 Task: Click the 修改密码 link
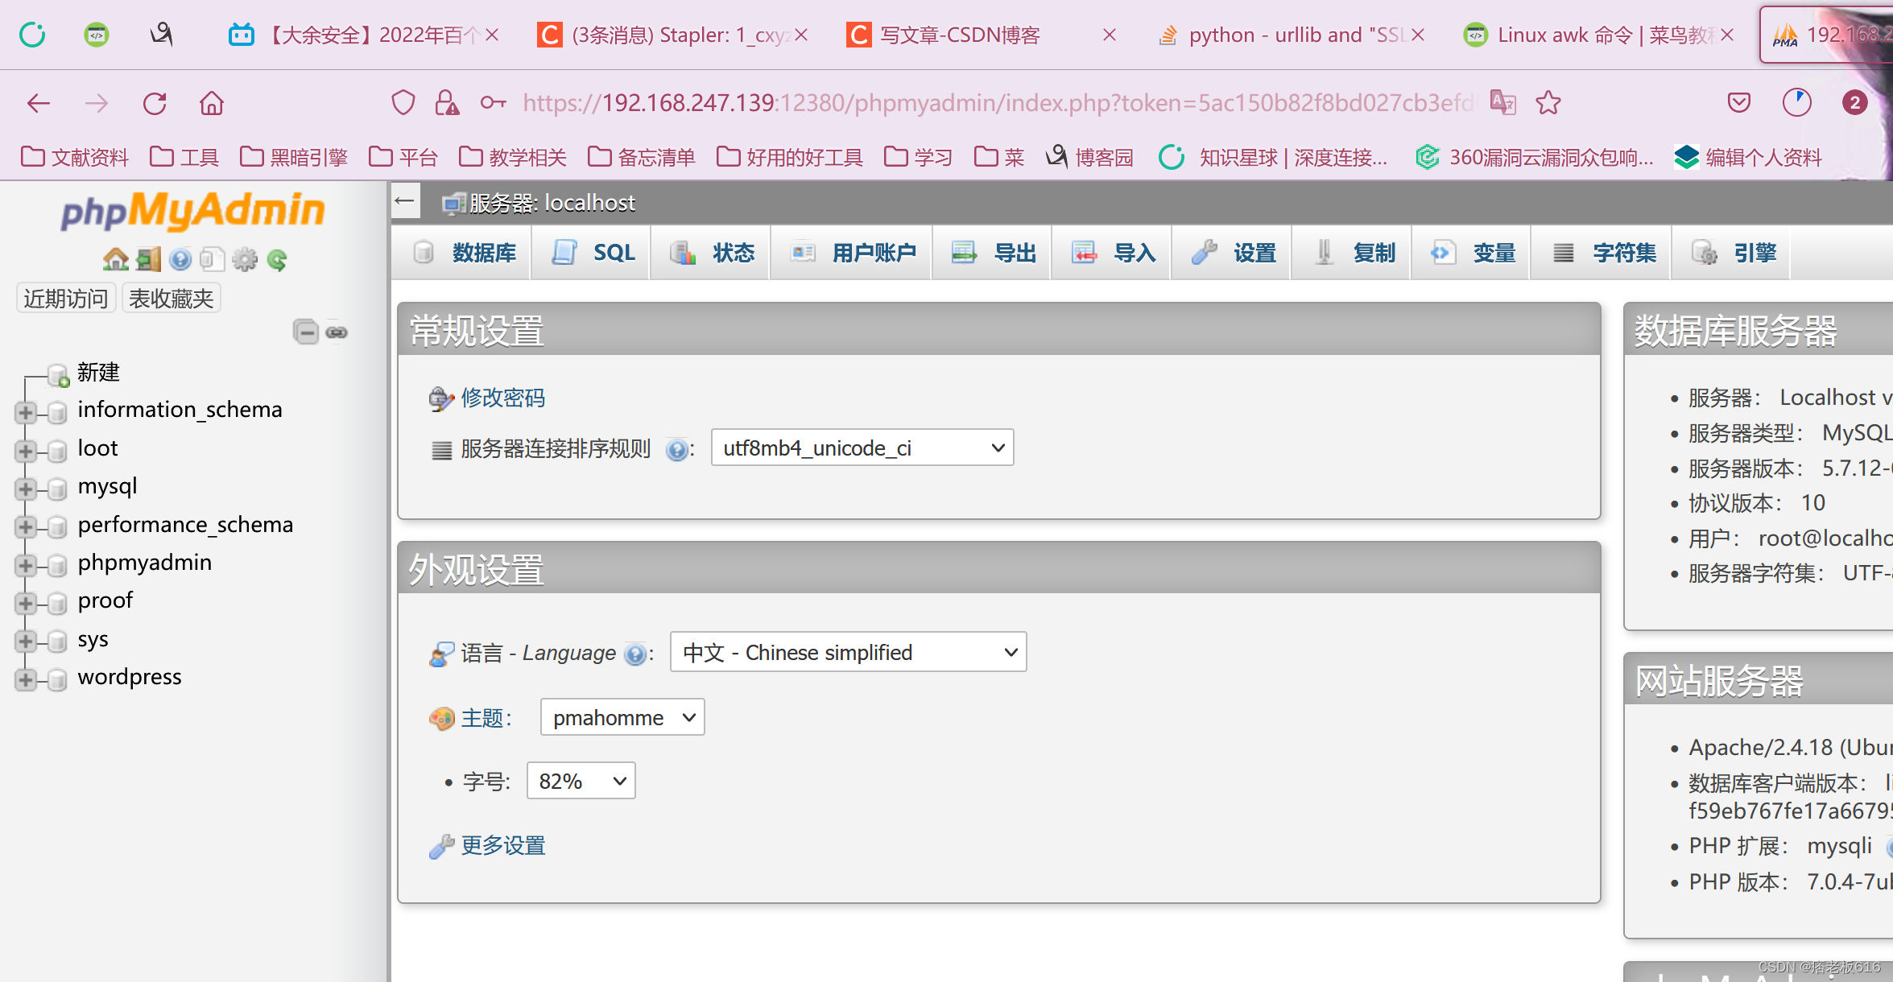[x=502, y=398]
